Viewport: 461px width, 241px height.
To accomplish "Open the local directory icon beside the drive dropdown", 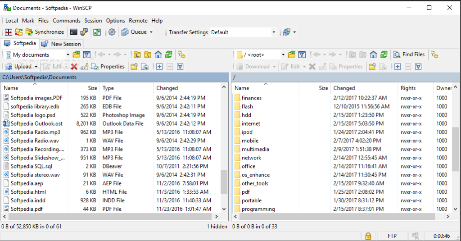I will click(x=76, y=55).
